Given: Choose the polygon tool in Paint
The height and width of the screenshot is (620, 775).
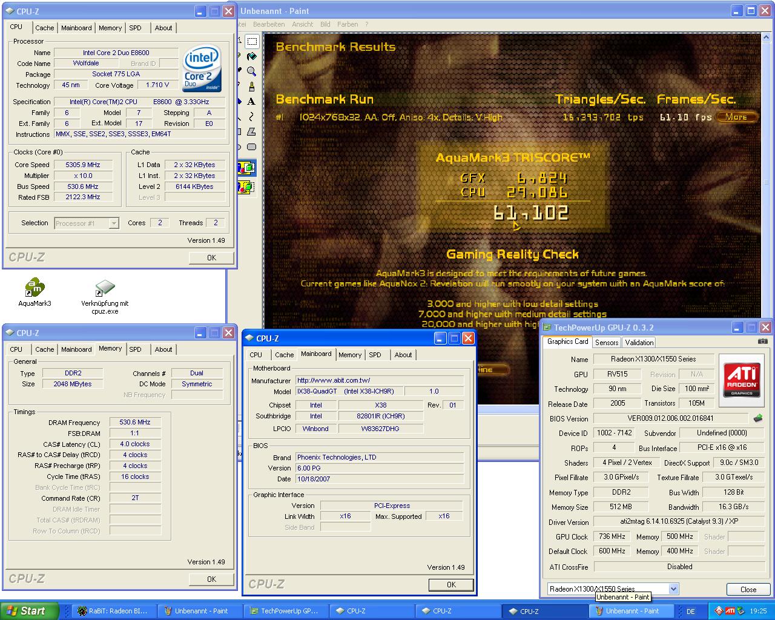Looking at the screenshot, I should pos(252,132).
